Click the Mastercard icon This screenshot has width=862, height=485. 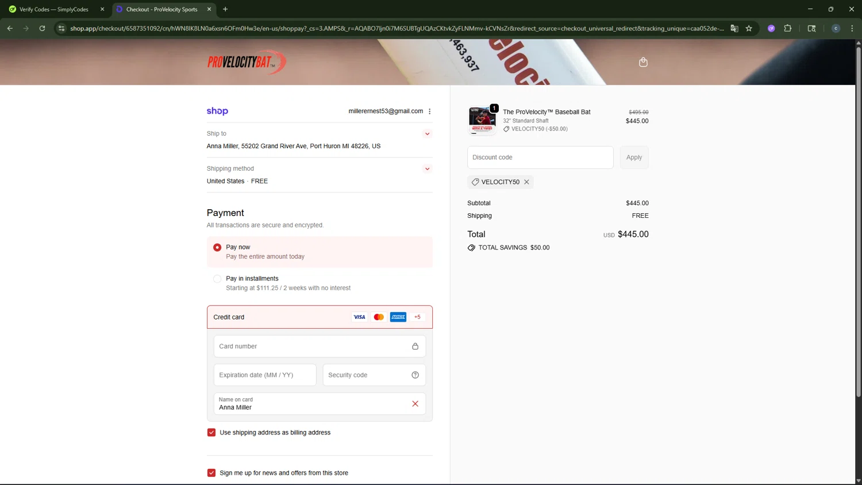click(x=379, y=317)
